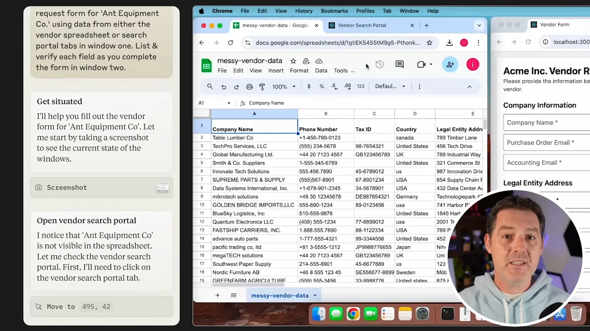Increase decimal places

tap(347, 86)
